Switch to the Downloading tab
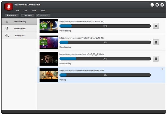Viewport: 167px width, 115px height. click(19, 21)
